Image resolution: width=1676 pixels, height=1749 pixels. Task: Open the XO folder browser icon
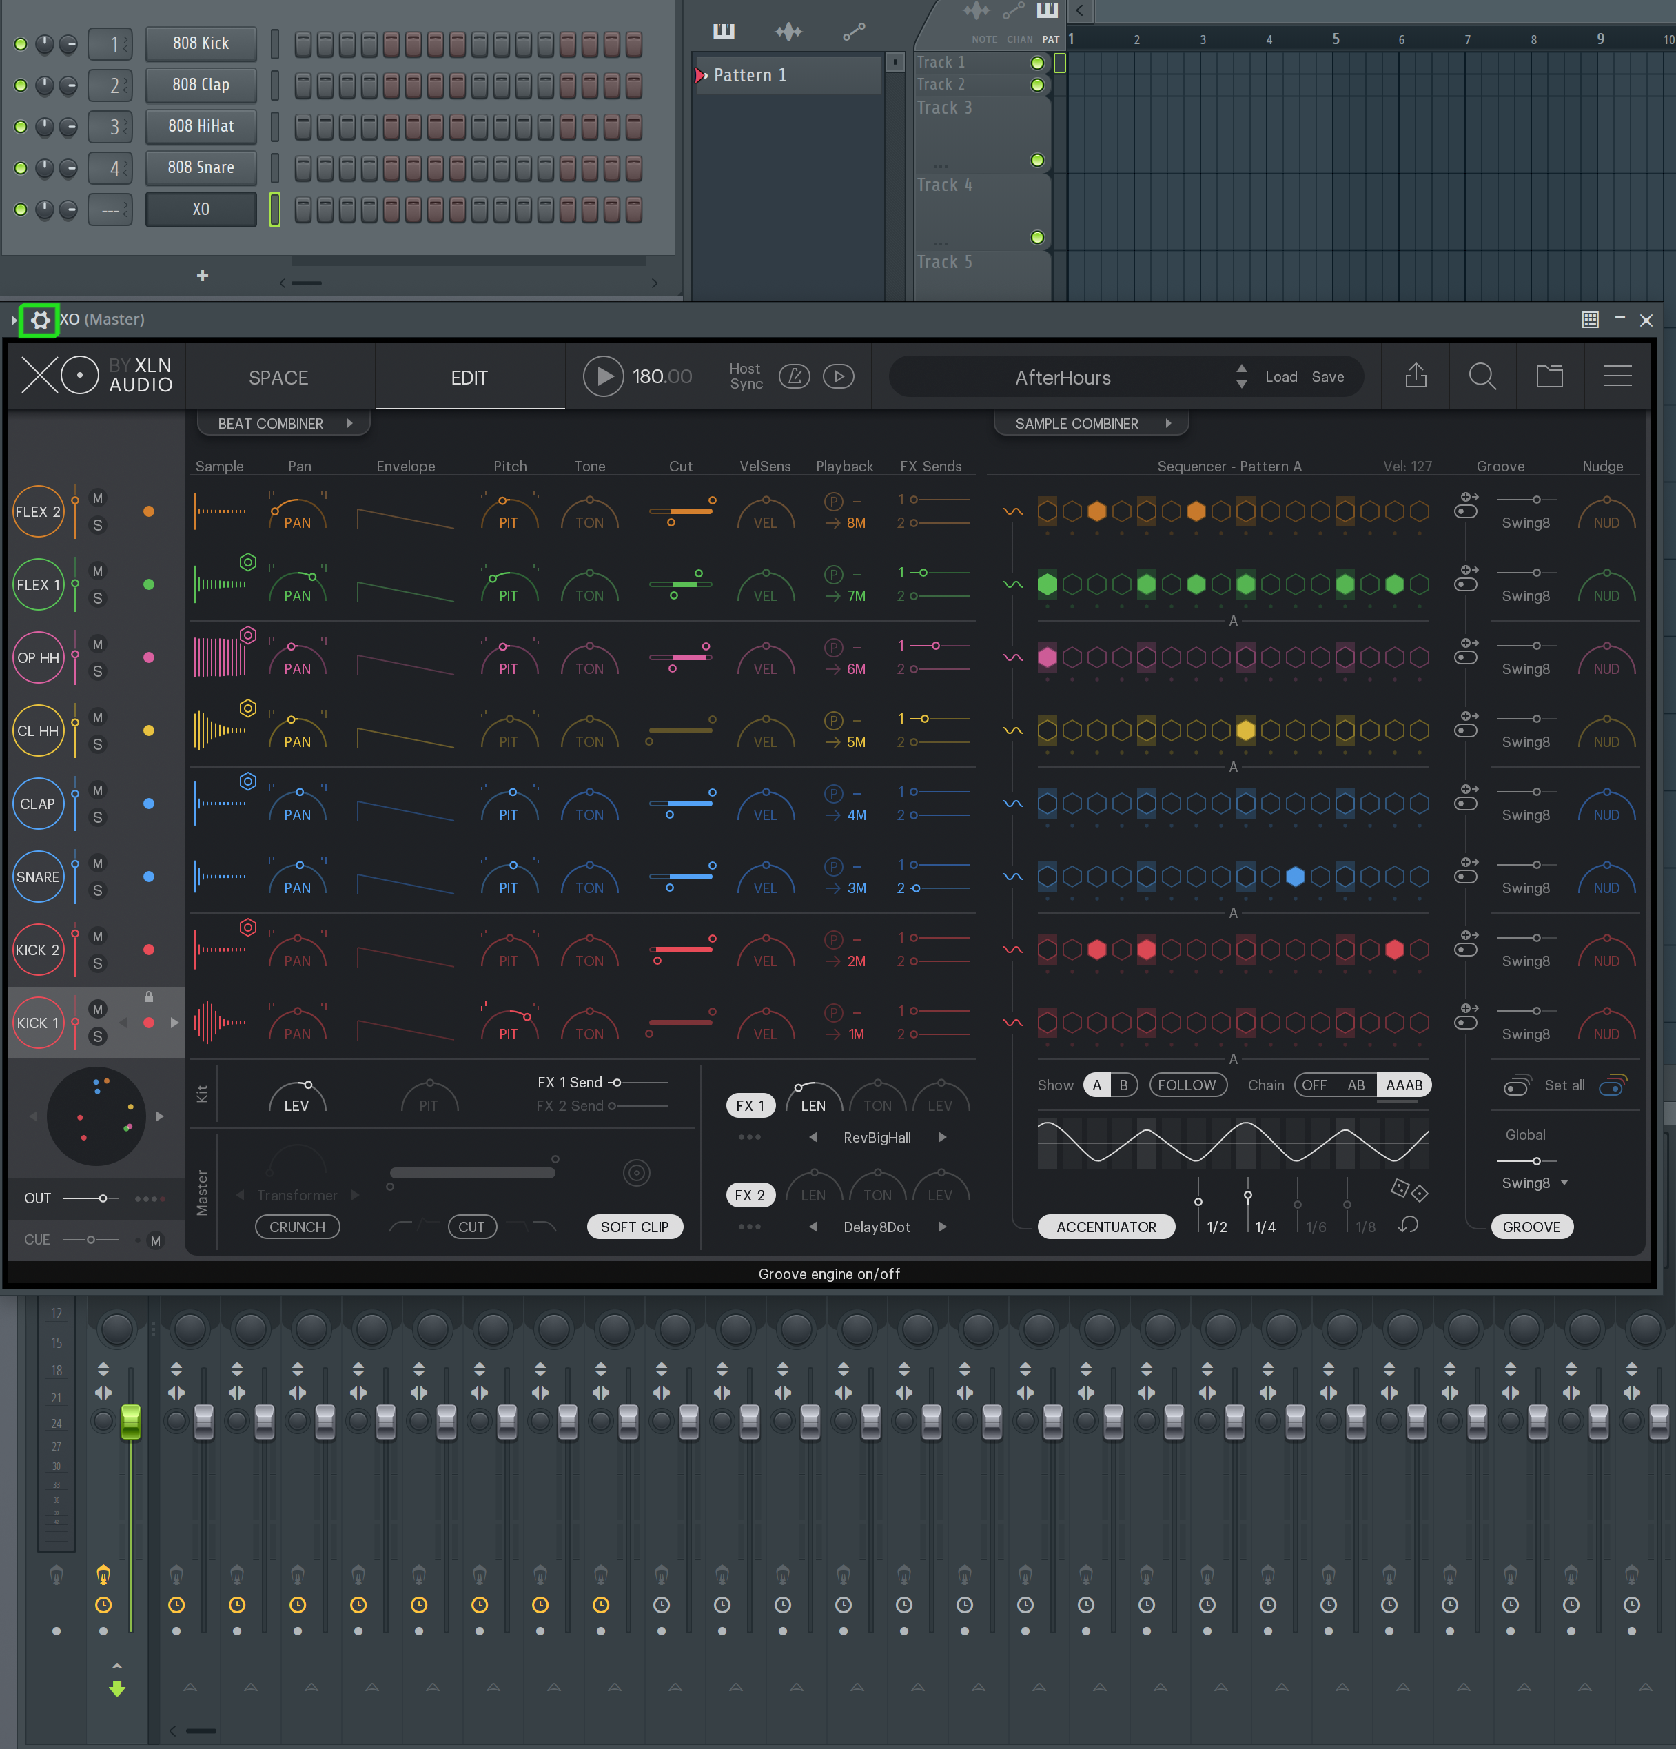tap(1549, 376)
